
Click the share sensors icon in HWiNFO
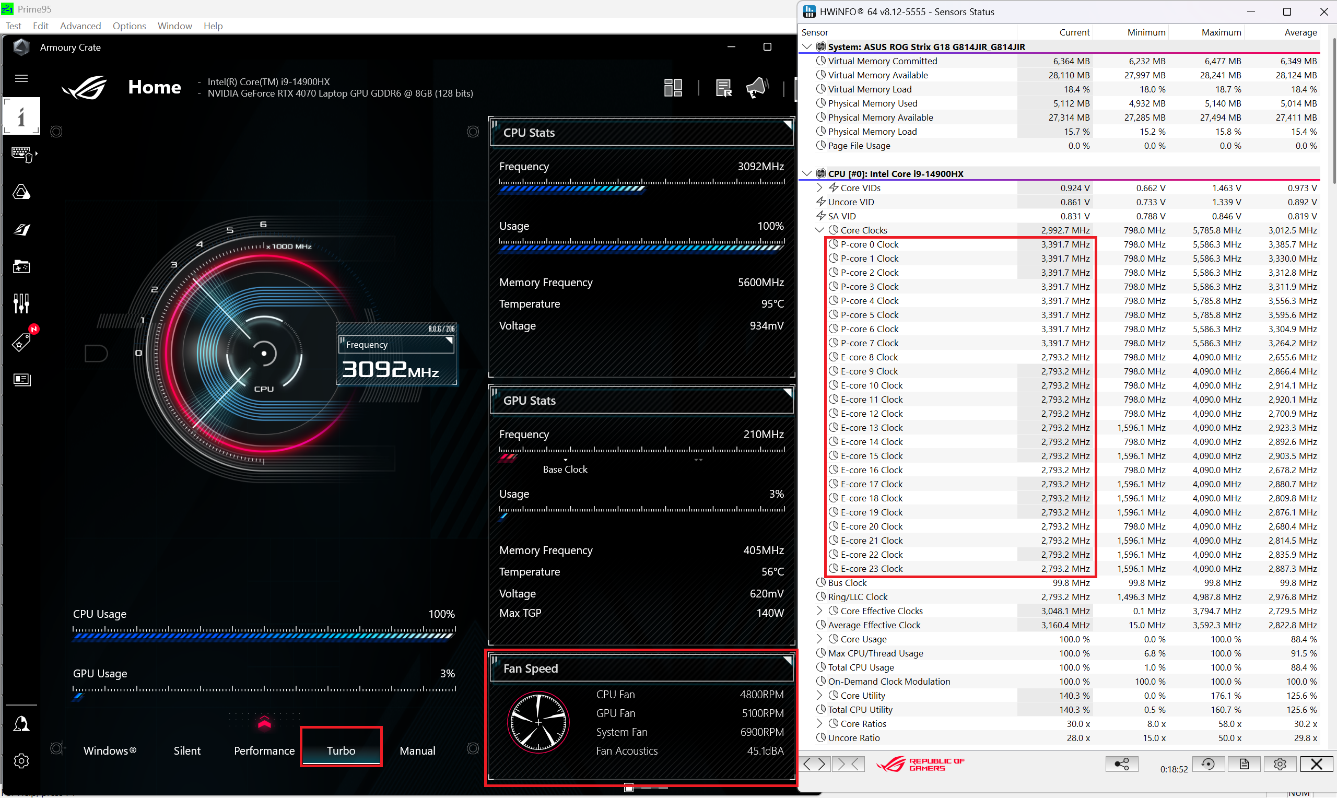pyautogui.click(x=1122, y=764)
